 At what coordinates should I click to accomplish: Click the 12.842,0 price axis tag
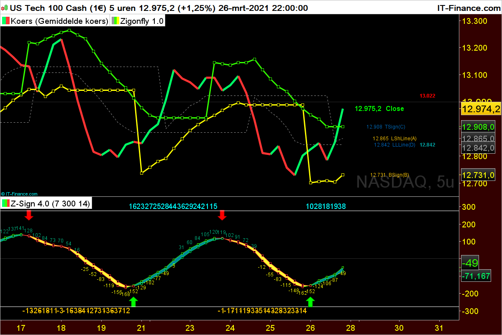(478, 148)
